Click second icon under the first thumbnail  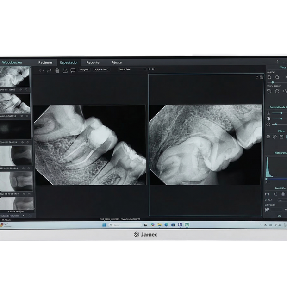(26, 90)
